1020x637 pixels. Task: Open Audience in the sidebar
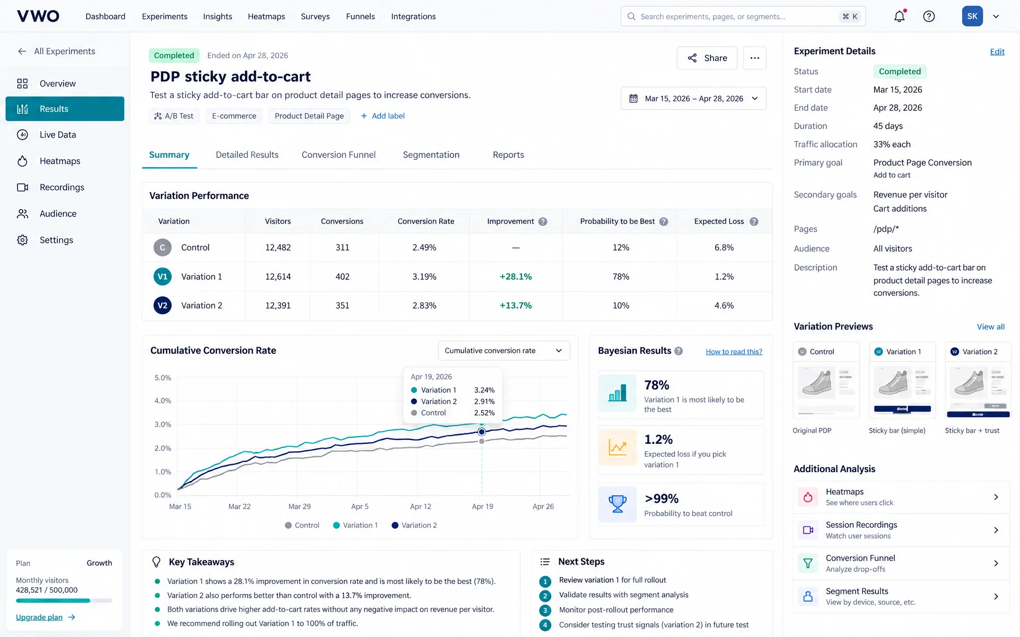point(65,213)
